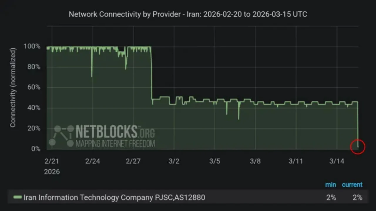The height and width of the screenshot is (211, 376).
Task: Click the red circle marker at the line end
Action: click(357, 147)
